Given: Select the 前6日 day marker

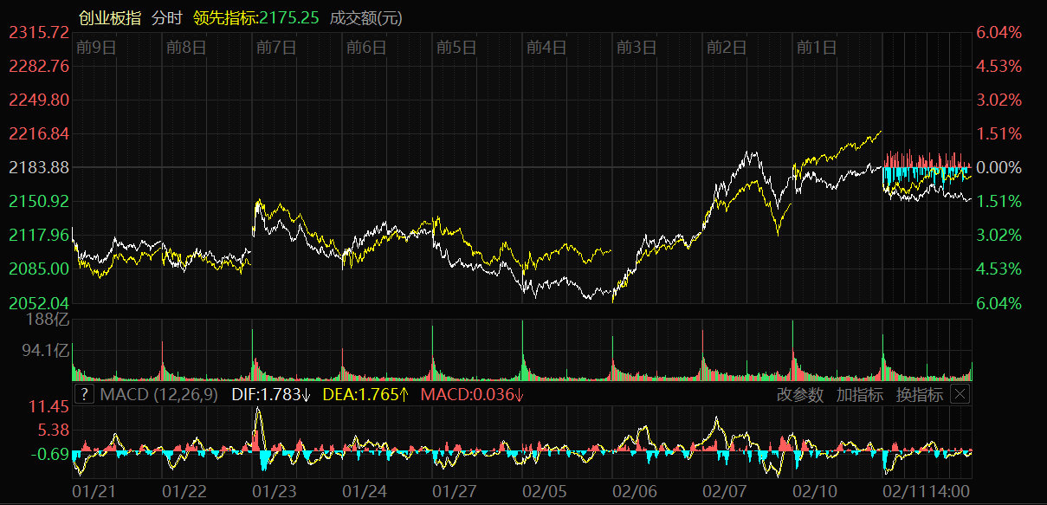Looking at the screenshot, I should pos(366,47).
